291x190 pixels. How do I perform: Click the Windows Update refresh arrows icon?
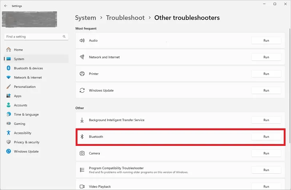[x=82, y=90]
